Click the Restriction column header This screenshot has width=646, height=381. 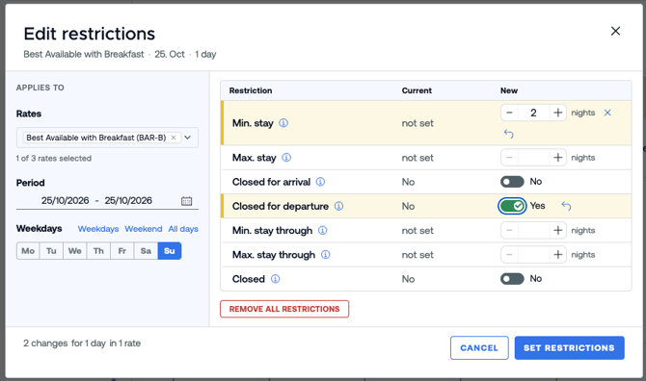click(x=251, y=90)
